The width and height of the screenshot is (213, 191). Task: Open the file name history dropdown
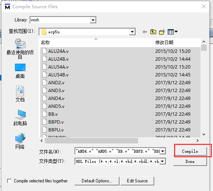tap(162, 151)
